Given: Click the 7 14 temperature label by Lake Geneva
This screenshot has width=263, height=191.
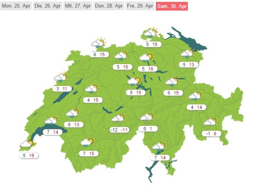Looking at the screenshot, I should click(x=52, y=132).
